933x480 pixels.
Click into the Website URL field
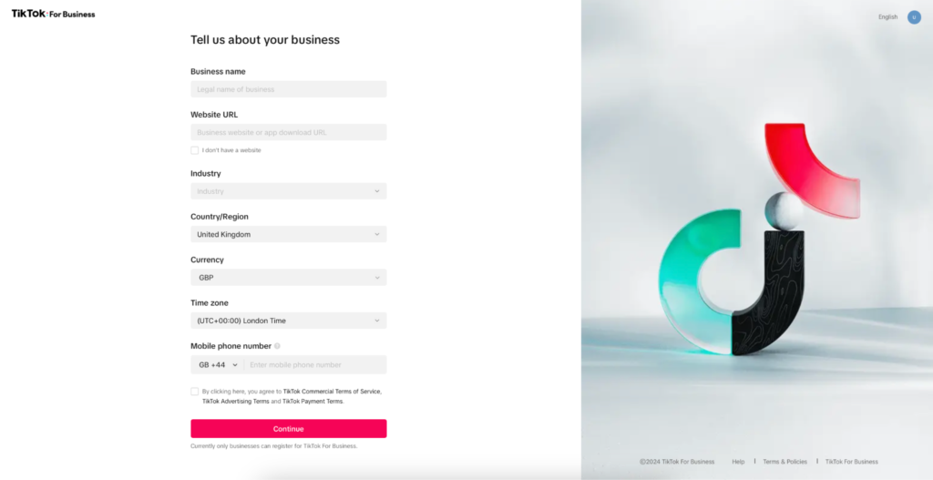(288, 132)
